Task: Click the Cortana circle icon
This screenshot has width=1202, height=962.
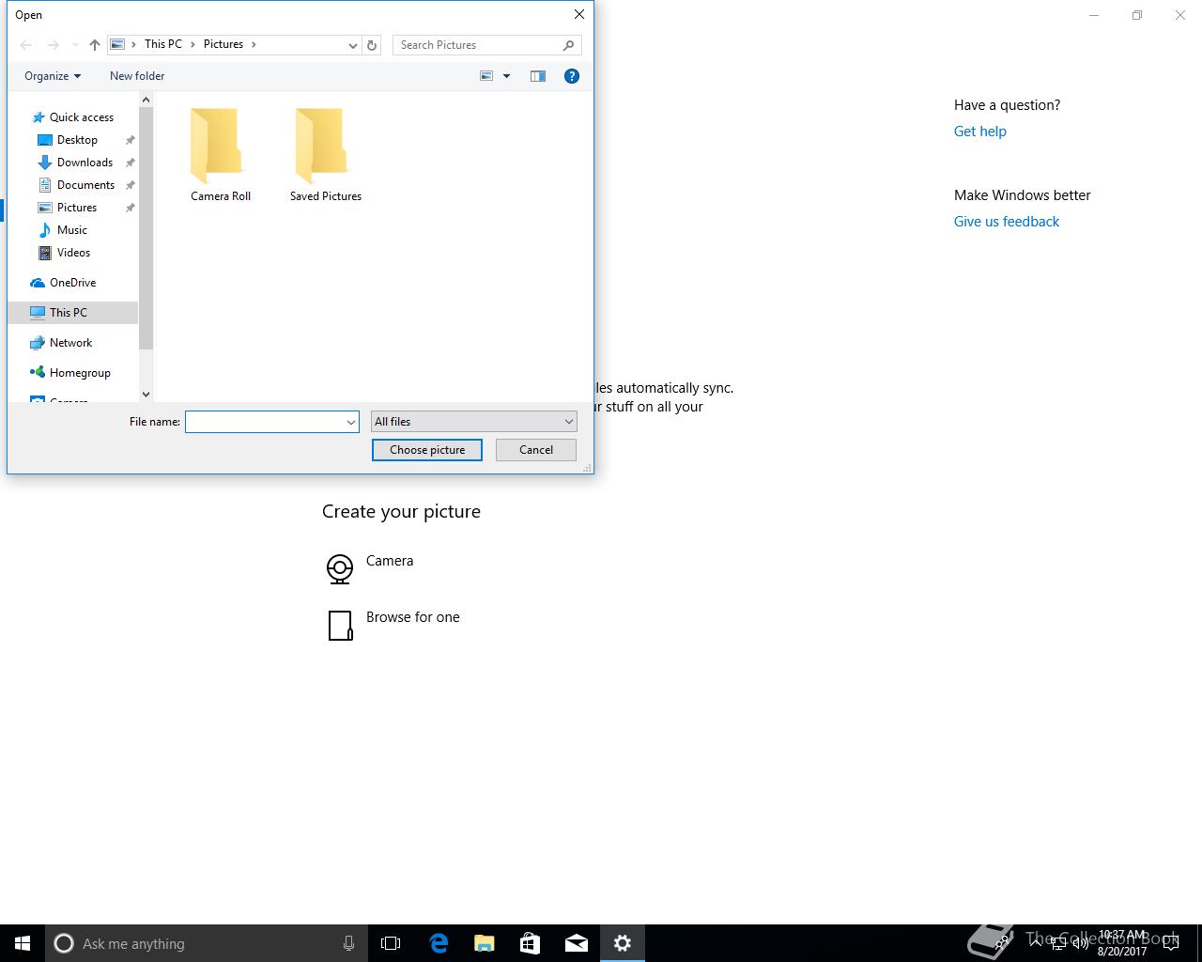Action: 64,943
